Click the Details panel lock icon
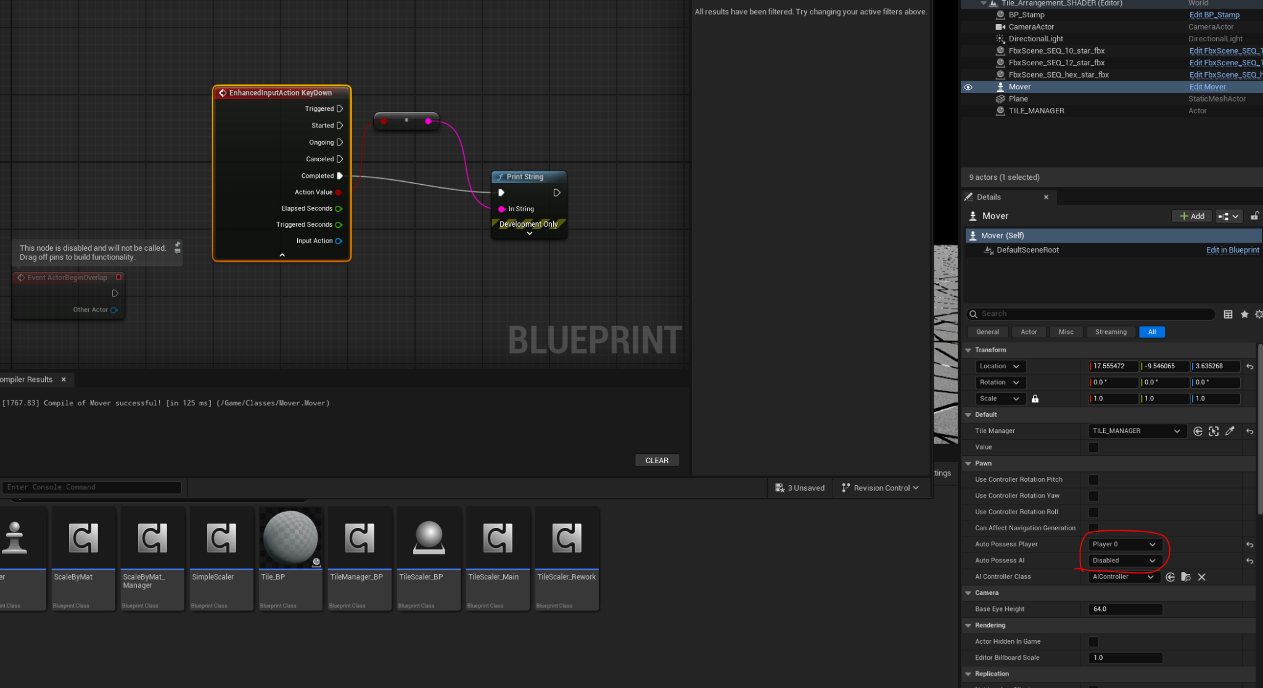Image resolution: width=1263 pixels, height=688 pixels. (x=1254, y=216)
